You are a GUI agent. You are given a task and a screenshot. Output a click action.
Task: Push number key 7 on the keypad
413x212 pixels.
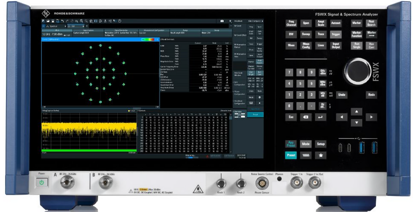289,73
